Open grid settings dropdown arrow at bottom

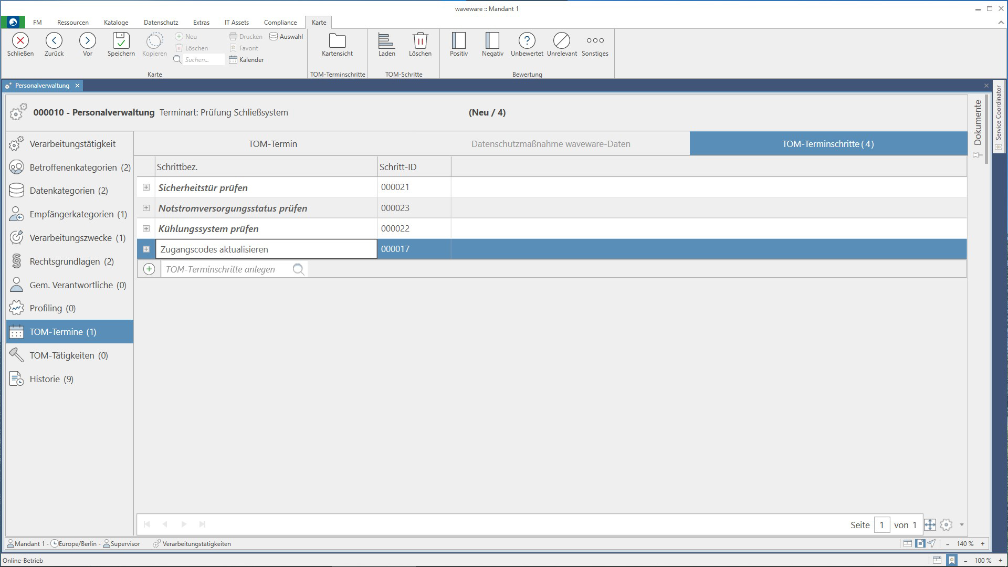[961, 525]
